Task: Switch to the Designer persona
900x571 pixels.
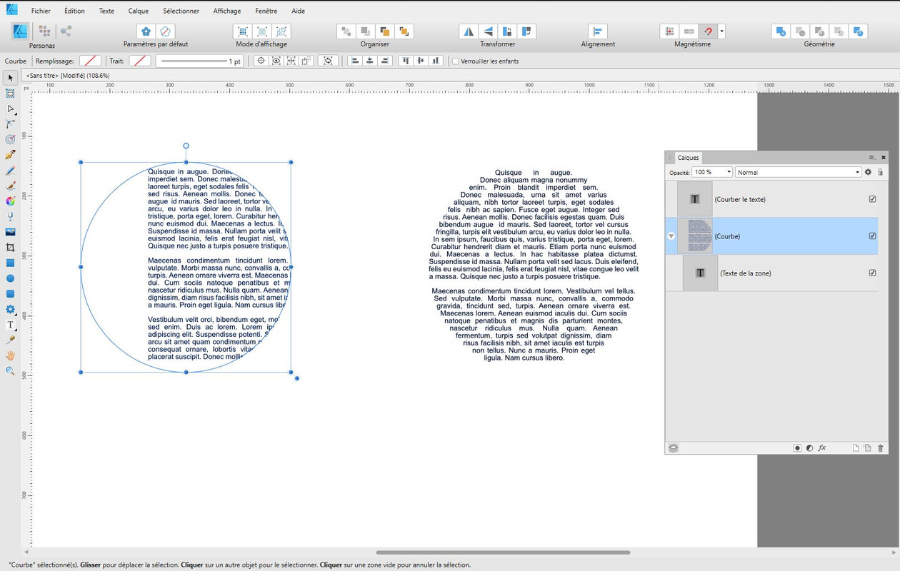Action: click(x=20, y=31)
